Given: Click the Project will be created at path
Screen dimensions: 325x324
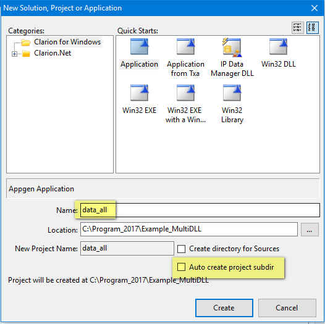Looking at the screenshot, I should (x=108, y=280).
